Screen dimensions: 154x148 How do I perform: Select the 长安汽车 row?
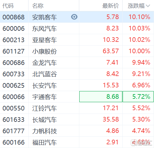pyautogui.click(x=77, y=85)
